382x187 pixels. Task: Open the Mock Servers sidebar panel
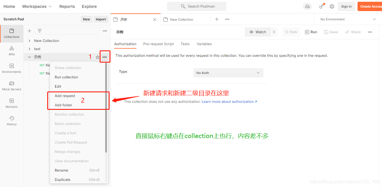(x=12, y=86)
